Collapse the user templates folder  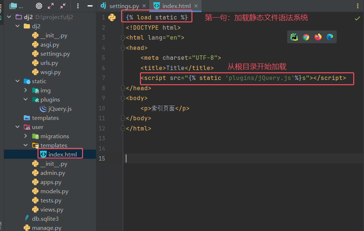coord(26,145)
